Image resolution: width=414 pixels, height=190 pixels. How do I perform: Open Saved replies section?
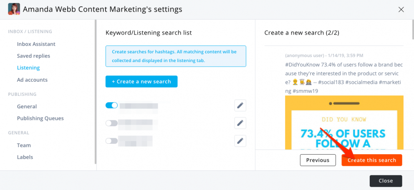click(33, 56)
